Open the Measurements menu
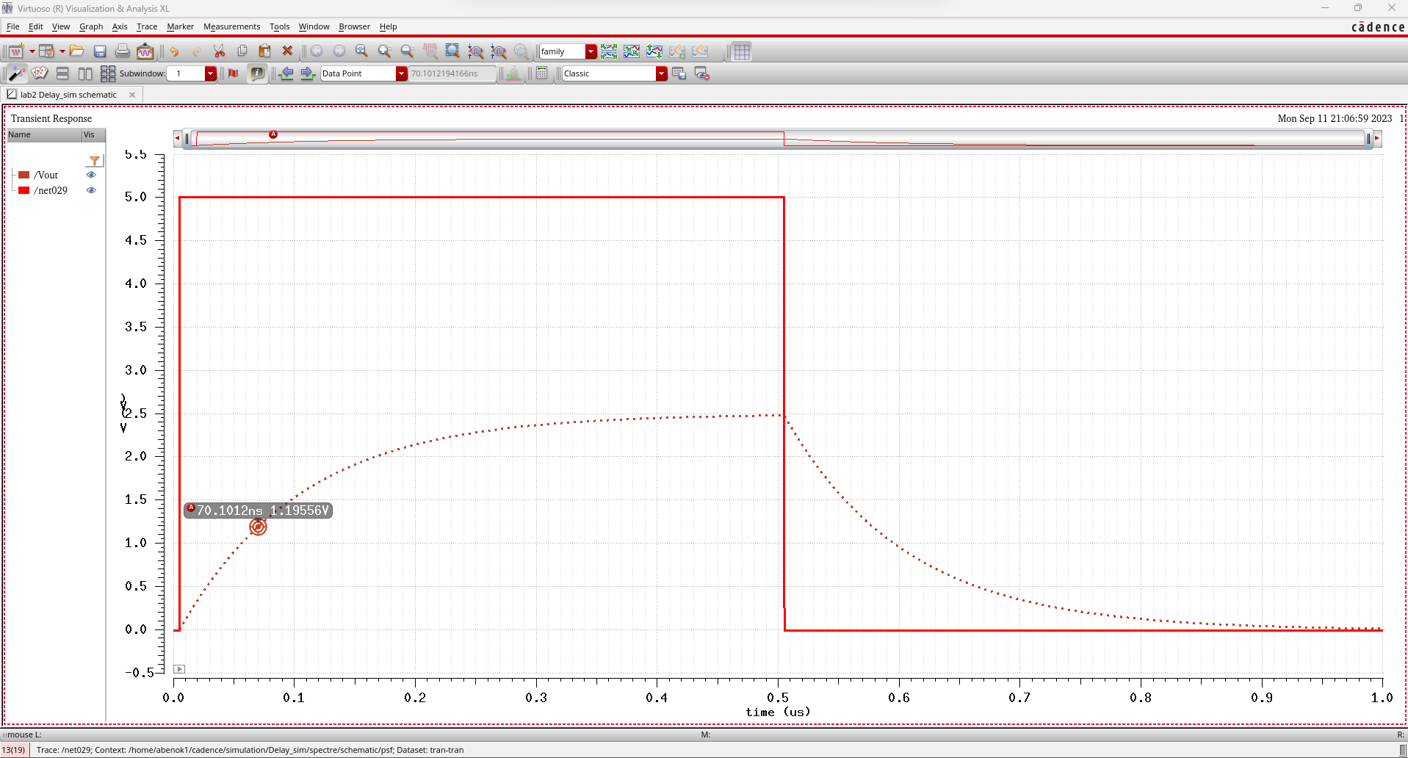The image size is (1408, 758). coord(231,26)
